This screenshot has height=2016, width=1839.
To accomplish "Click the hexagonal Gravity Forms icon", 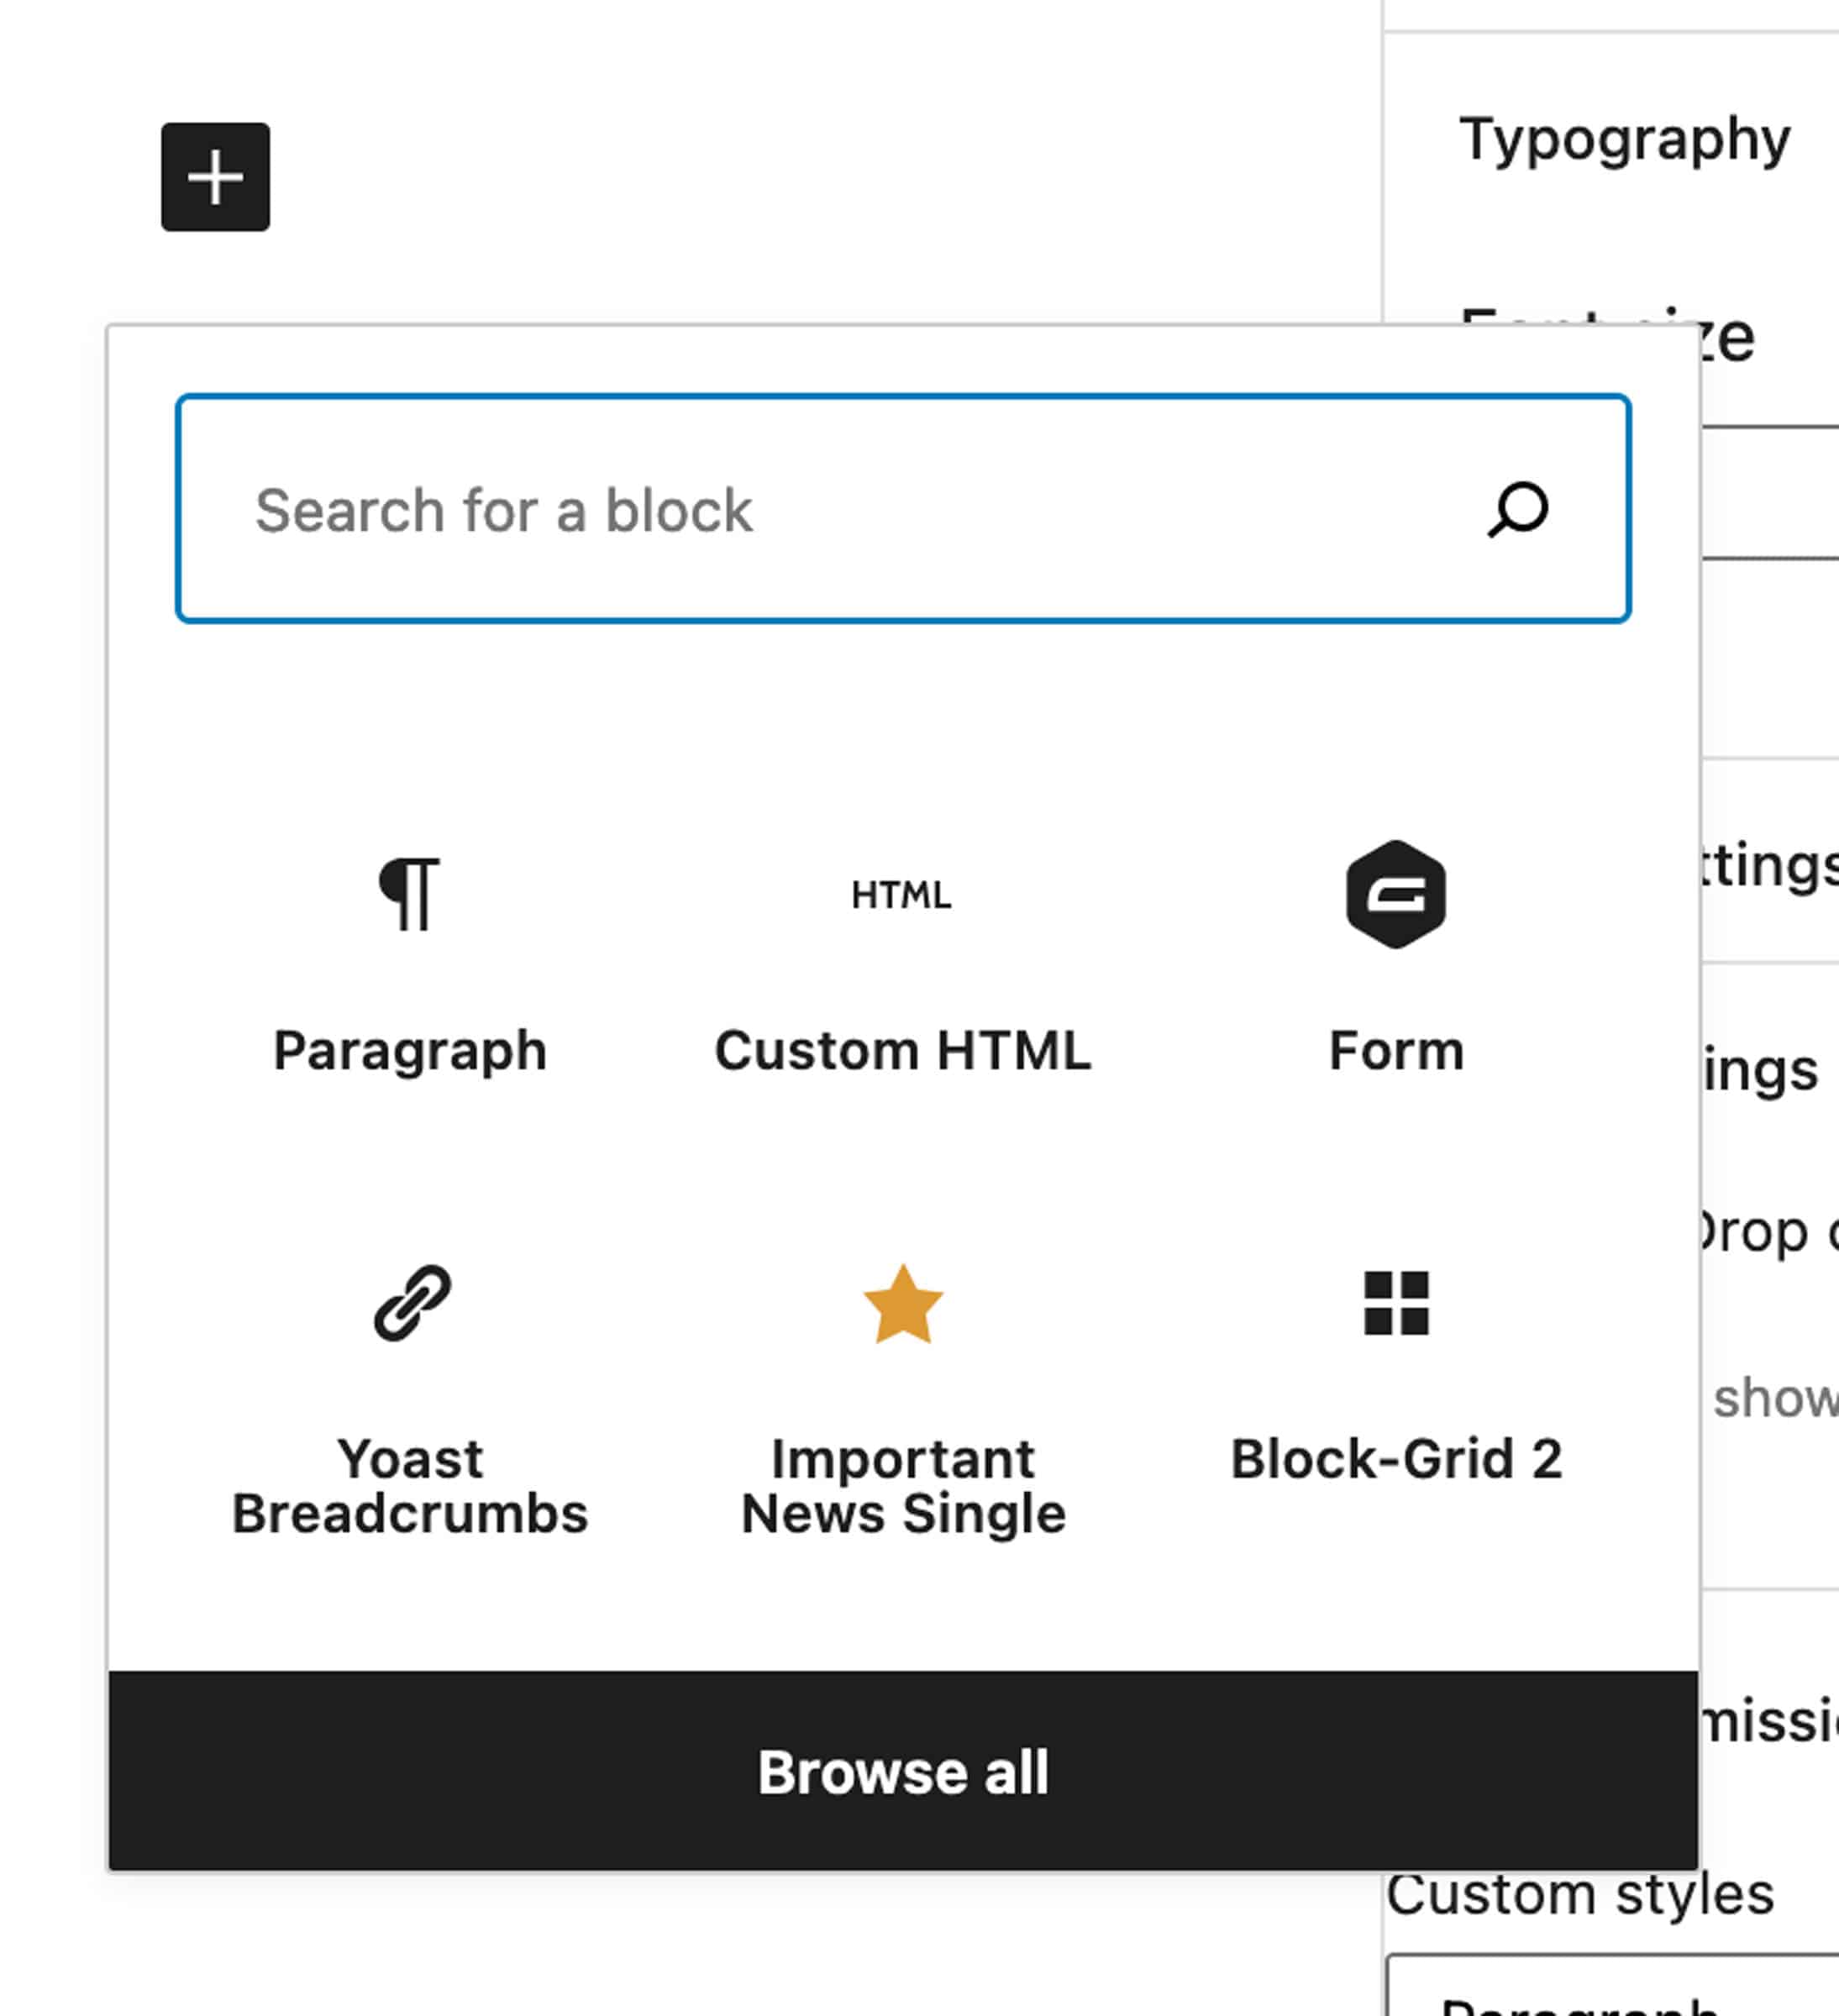I will (x=1396, y=894).
